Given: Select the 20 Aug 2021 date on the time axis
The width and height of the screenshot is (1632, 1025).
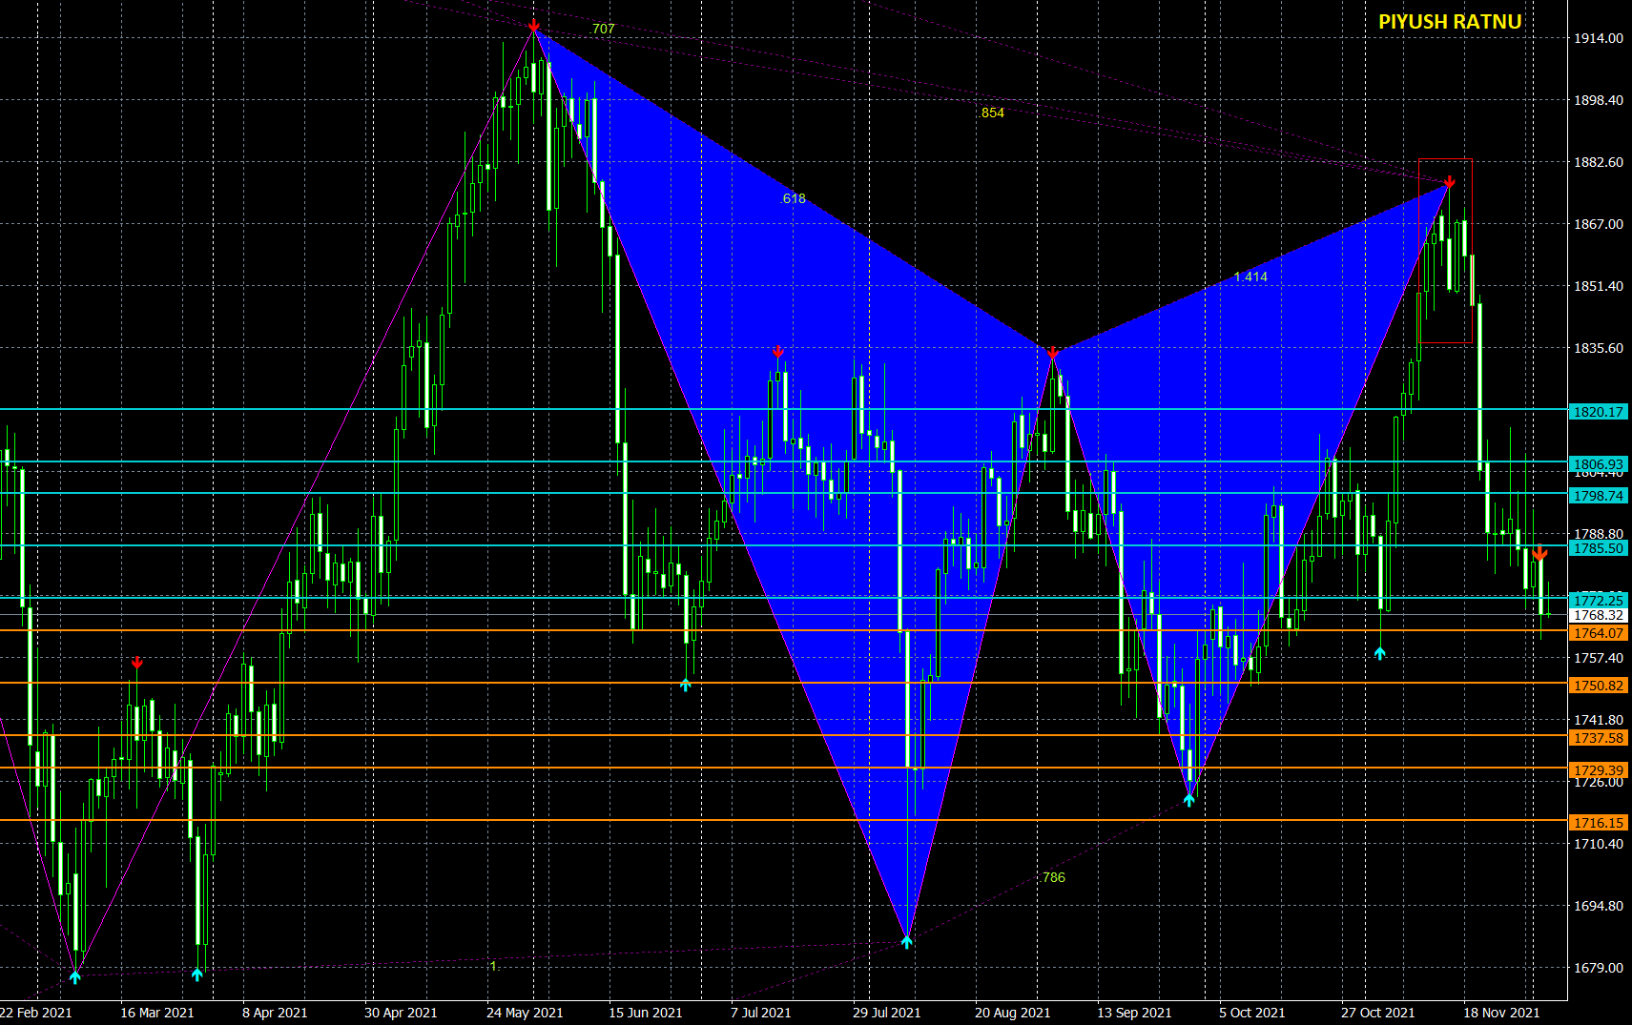Looking at the screenshot, I should coord(1012,1013).
